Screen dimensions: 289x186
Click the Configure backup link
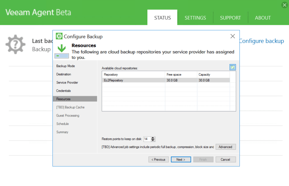pyautogui.click(x=261, y=41)
